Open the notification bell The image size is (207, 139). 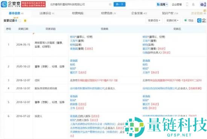193,5
